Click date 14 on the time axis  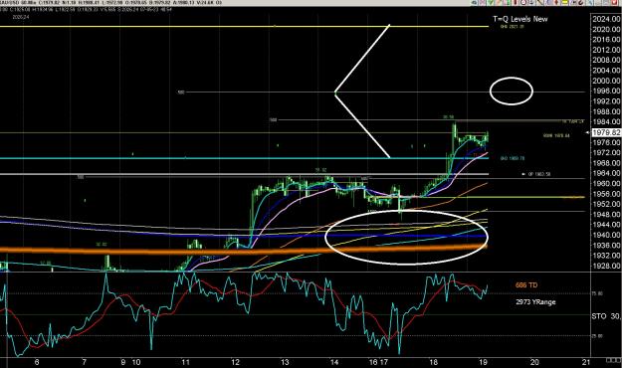tap(334, 362)
